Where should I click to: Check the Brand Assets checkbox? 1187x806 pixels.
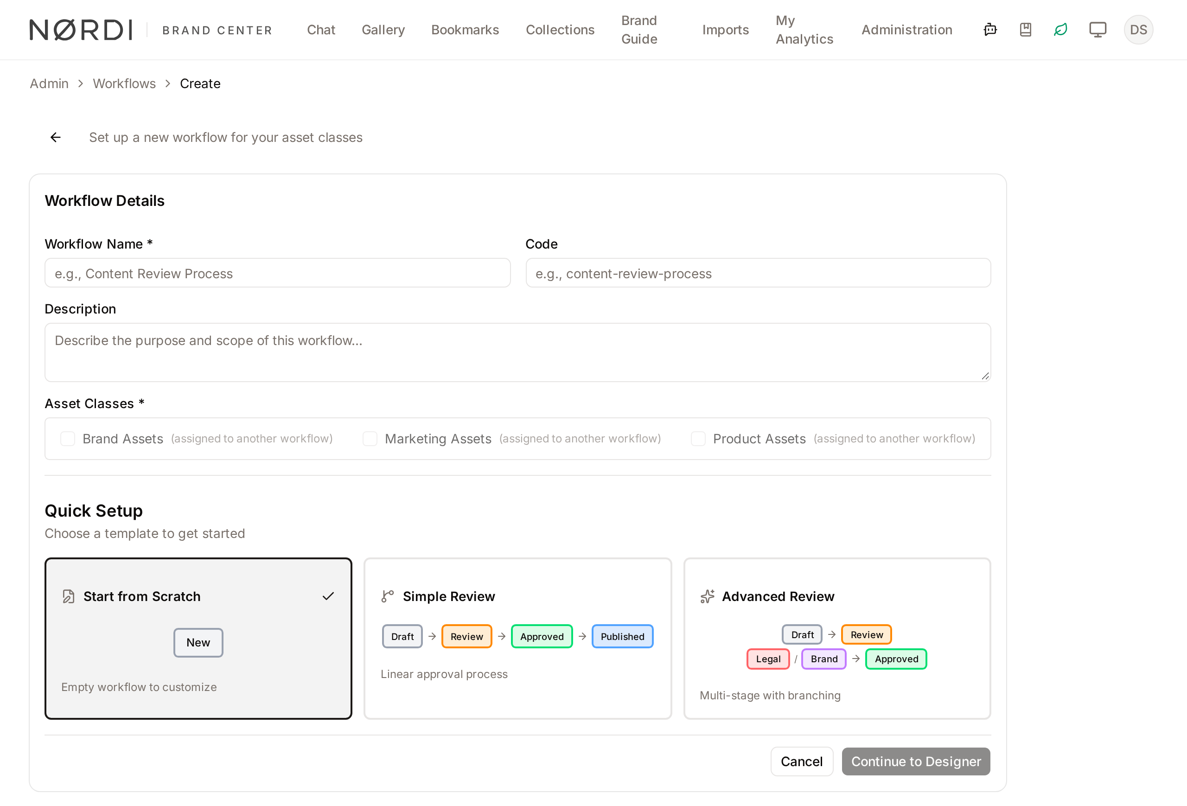click(67, 439)
